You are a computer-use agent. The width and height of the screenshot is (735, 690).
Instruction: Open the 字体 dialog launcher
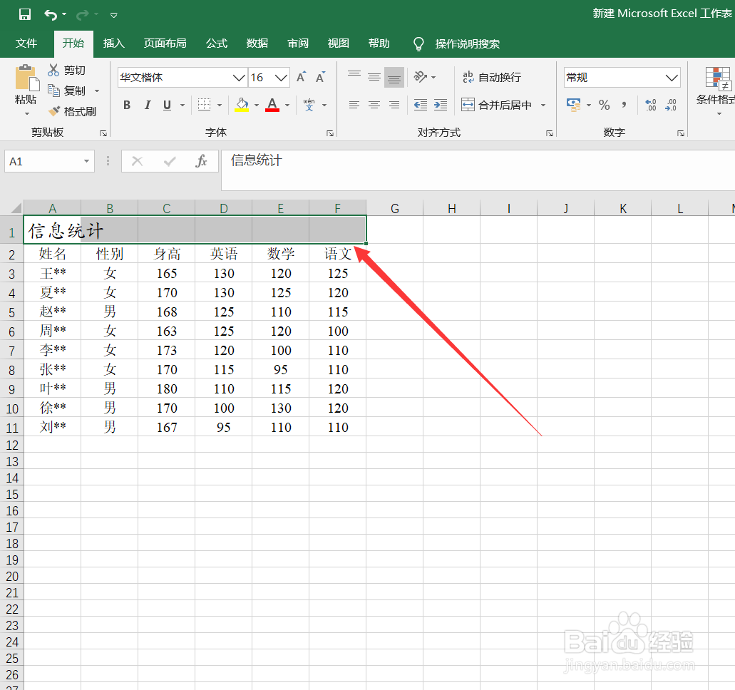click(x=330, y=133)
